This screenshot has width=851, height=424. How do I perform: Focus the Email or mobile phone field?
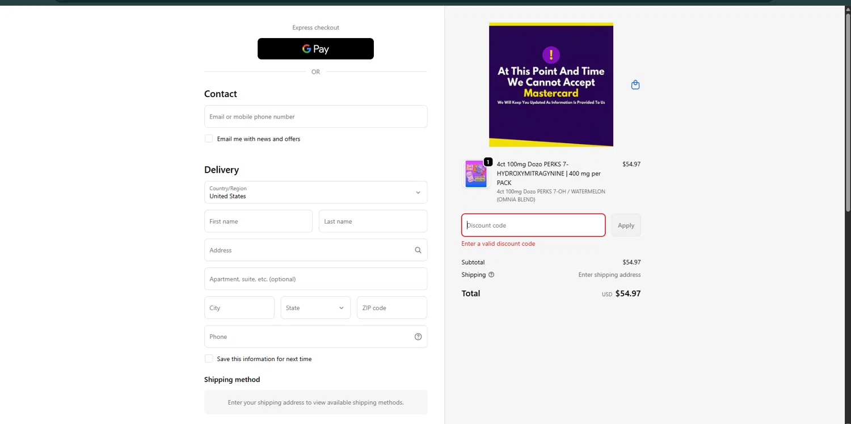[315, 116]
